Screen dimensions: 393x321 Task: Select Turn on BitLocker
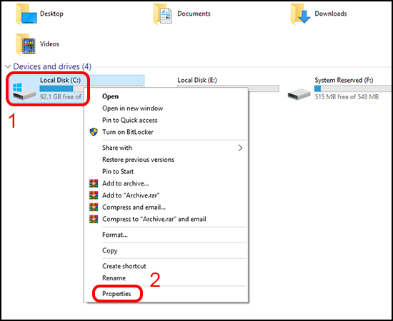click(x=128, y=132)
